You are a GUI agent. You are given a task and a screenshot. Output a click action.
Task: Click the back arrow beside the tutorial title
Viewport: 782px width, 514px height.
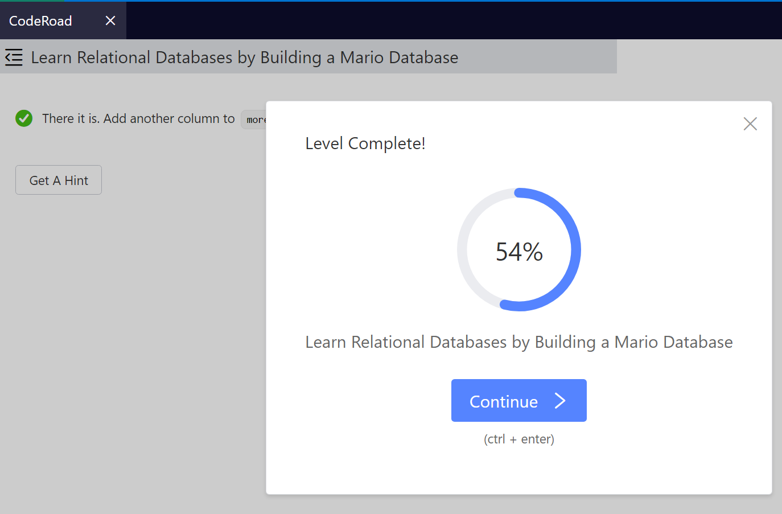(14, 57)
